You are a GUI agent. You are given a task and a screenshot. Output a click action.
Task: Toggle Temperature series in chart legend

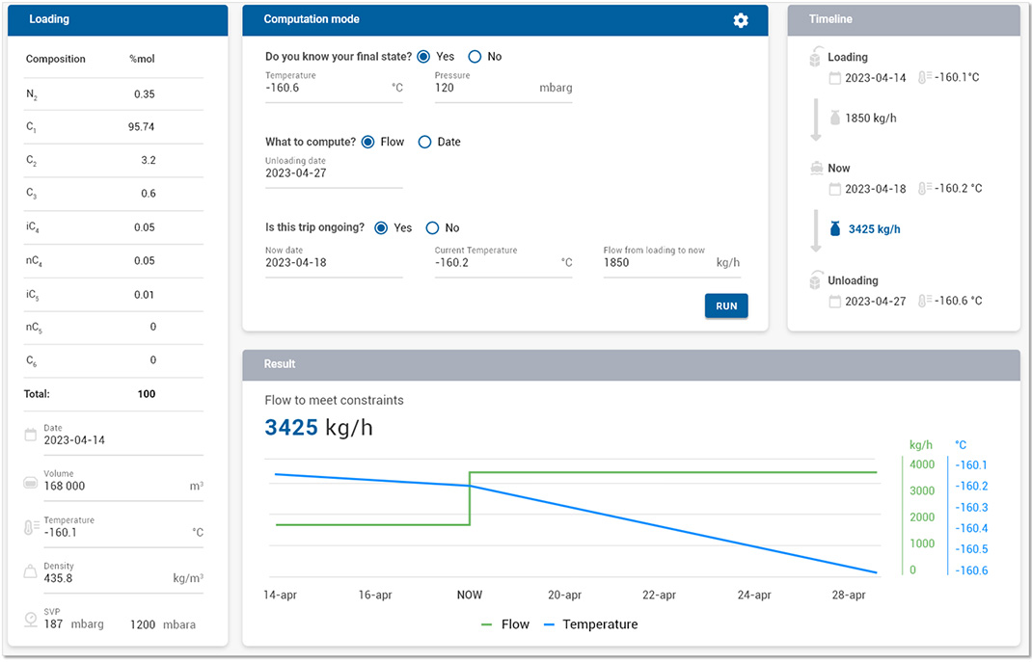click(x=590, y=624)
